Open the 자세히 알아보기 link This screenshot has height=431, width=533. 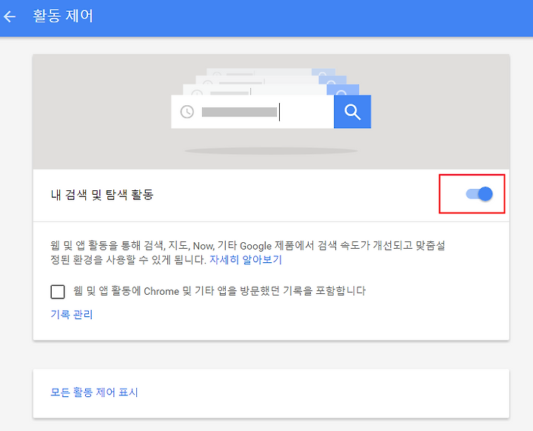click(246, 260)
